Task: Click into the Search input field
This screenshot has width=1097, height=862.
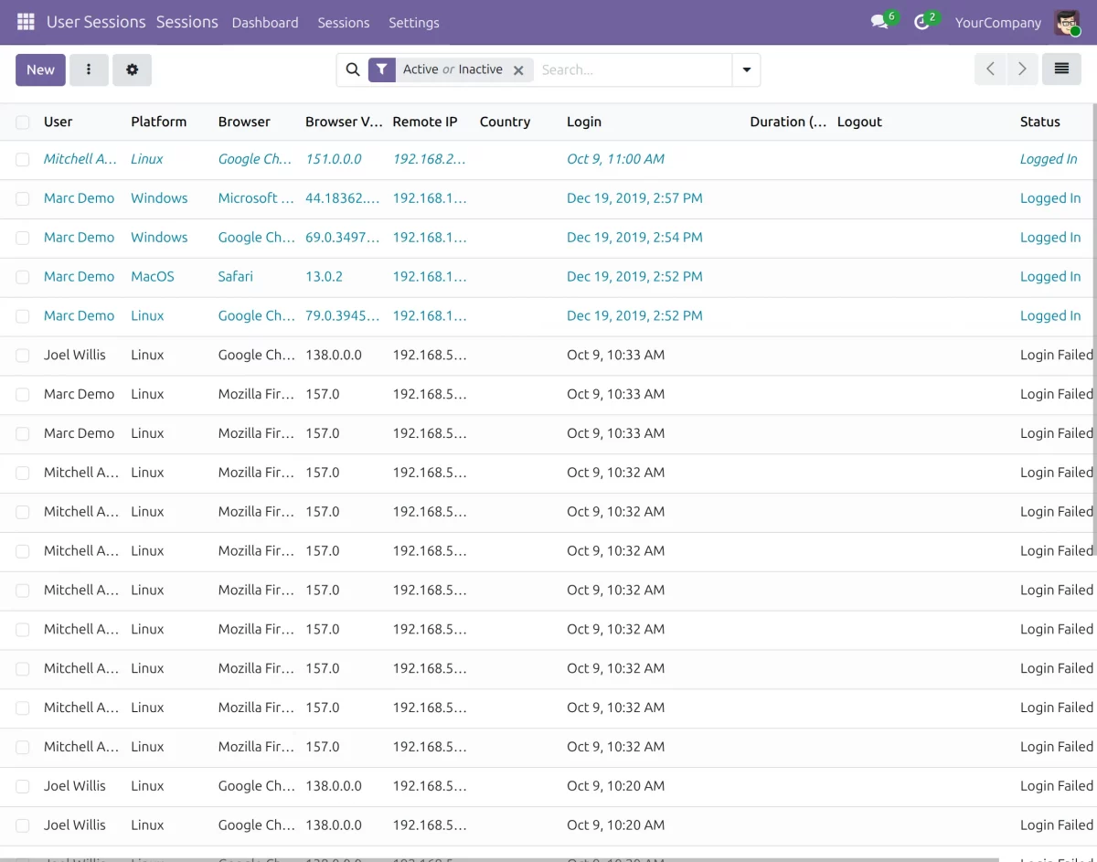Action: (633, 69)
